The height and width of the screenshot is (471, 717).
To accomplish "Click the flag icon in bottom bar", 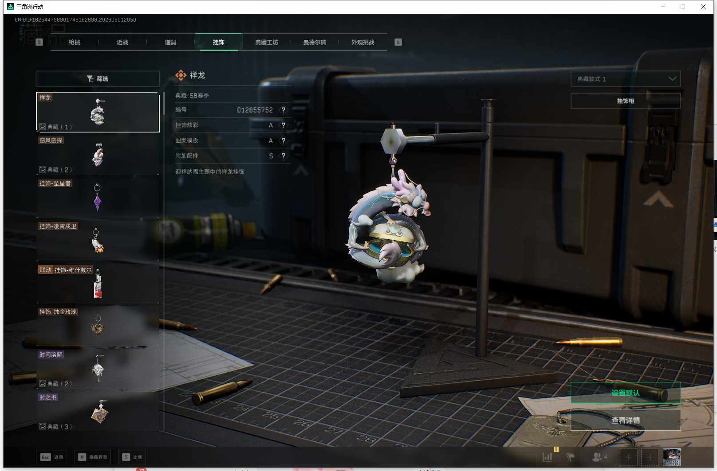I will 571,457.
